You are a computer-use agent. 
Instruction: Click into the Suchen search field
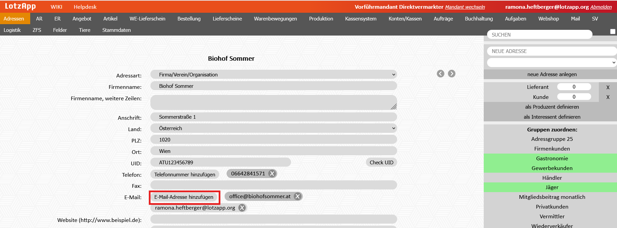(539, 35)
